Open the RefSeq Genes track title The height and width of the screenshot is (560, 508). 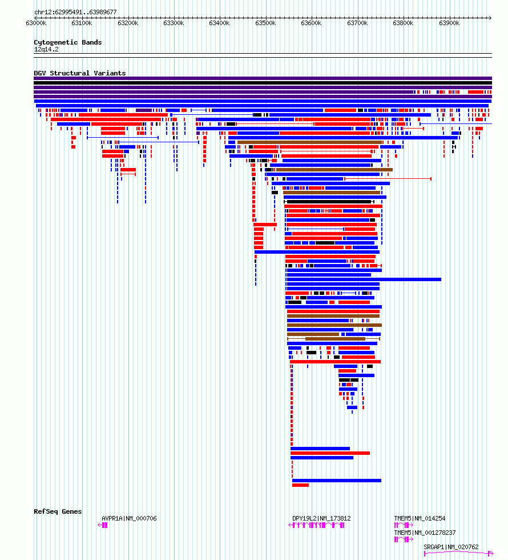tap(58, 511)
